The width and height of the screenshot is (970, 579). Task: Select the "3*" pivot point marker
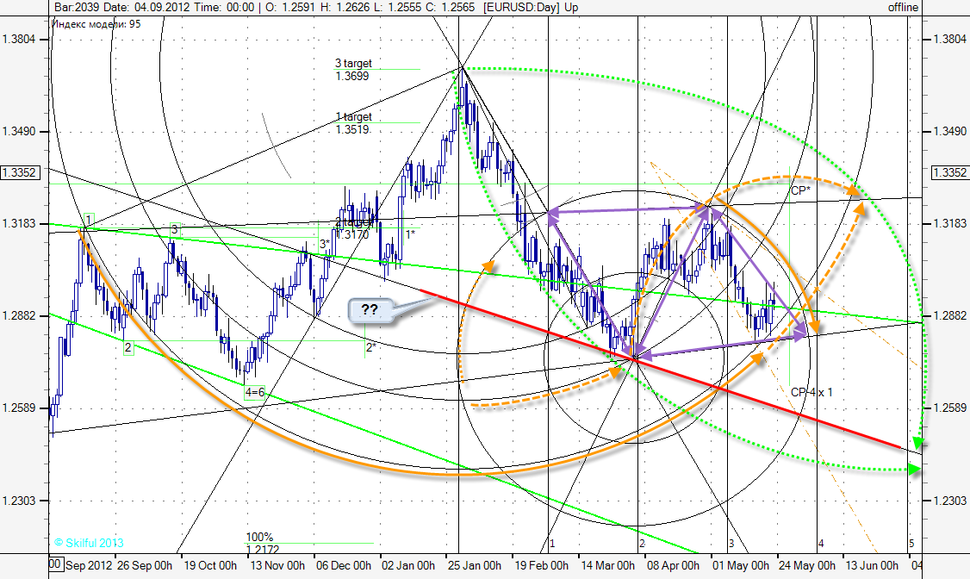325,244
